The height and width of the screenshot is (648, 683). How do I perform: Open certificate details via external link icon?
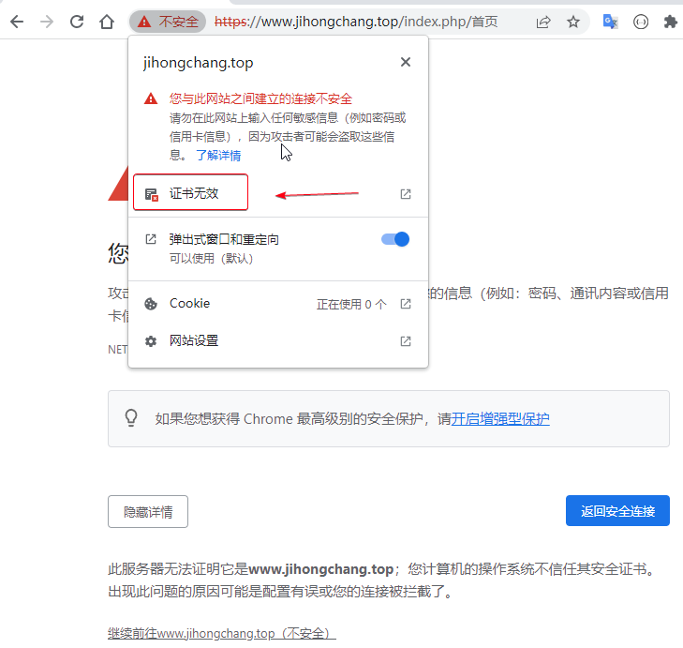pos(406,194)
